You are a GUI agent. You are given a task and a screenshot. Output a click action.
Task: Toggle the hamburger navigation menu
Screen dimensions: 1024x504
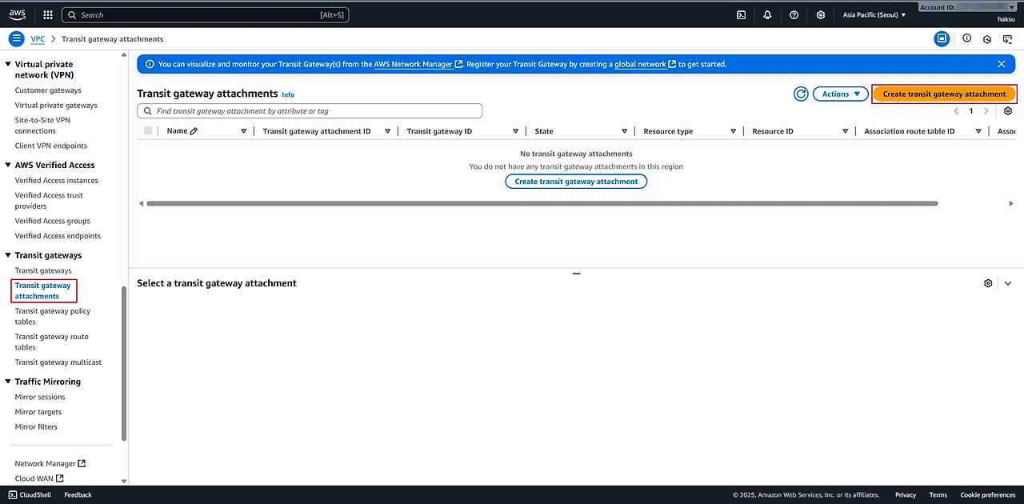(x=16, y=38)
